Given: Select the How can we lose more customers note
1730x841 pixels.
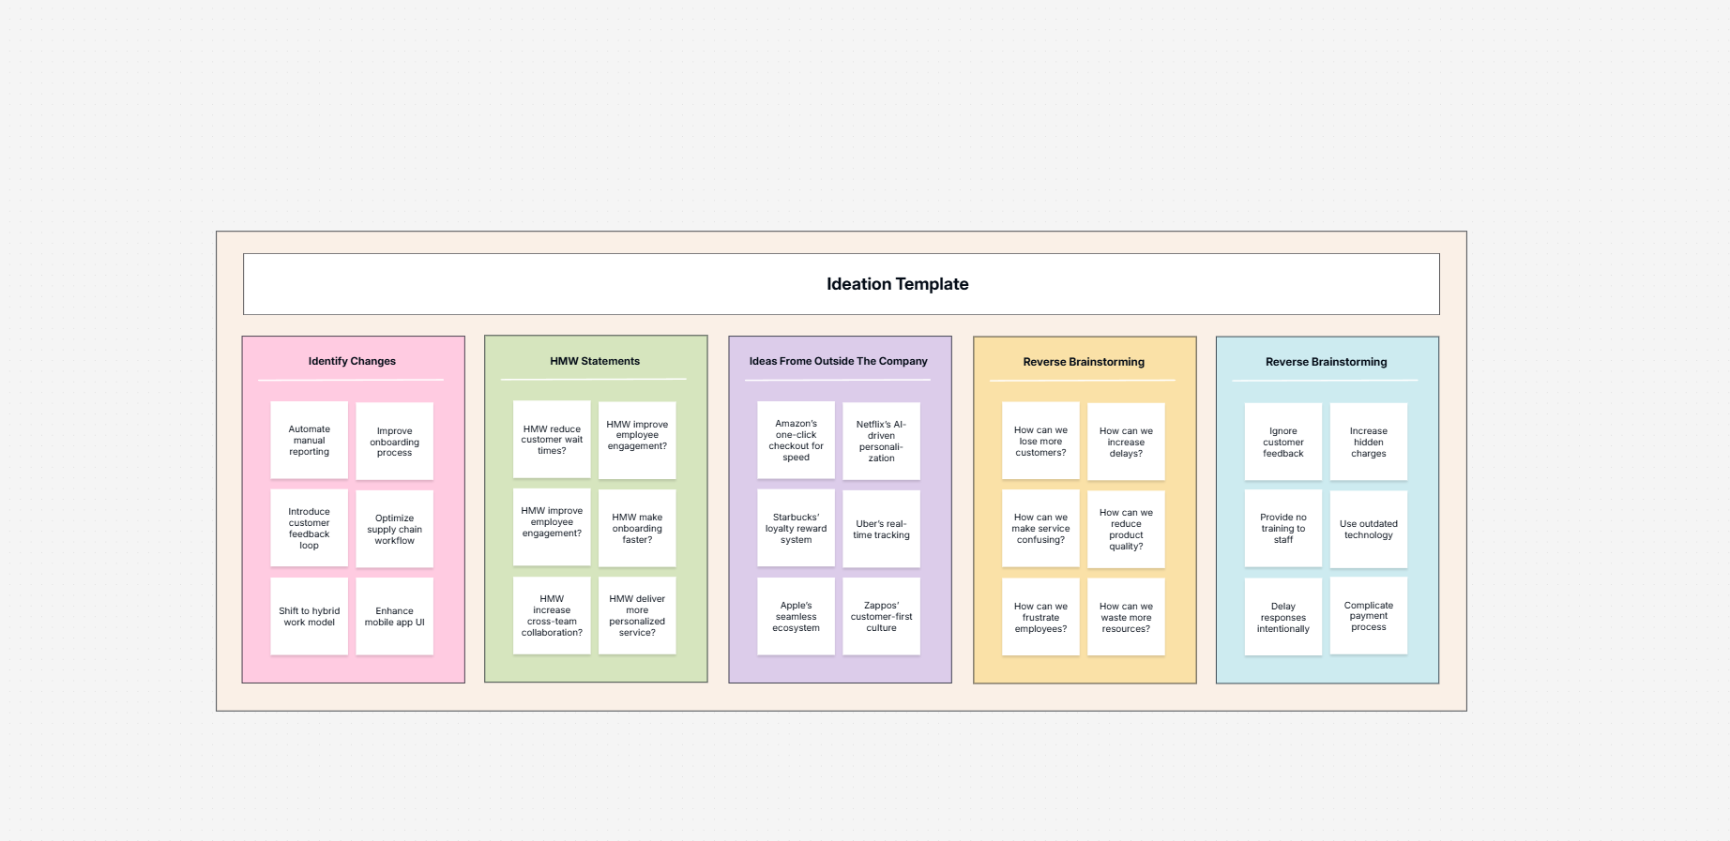Looking at the screenshot, I should pyautogui.click(x=1040, y=441).
